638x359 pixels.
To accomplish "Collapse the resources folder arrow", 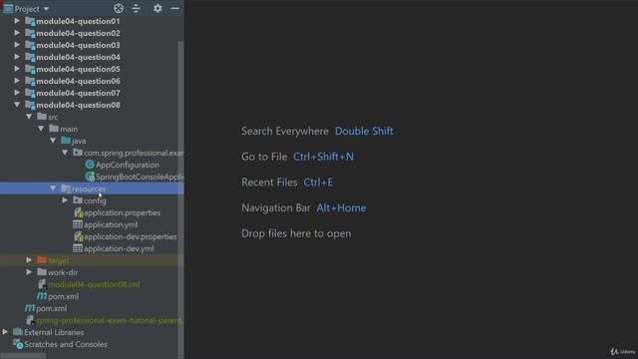I will [53, 188].
